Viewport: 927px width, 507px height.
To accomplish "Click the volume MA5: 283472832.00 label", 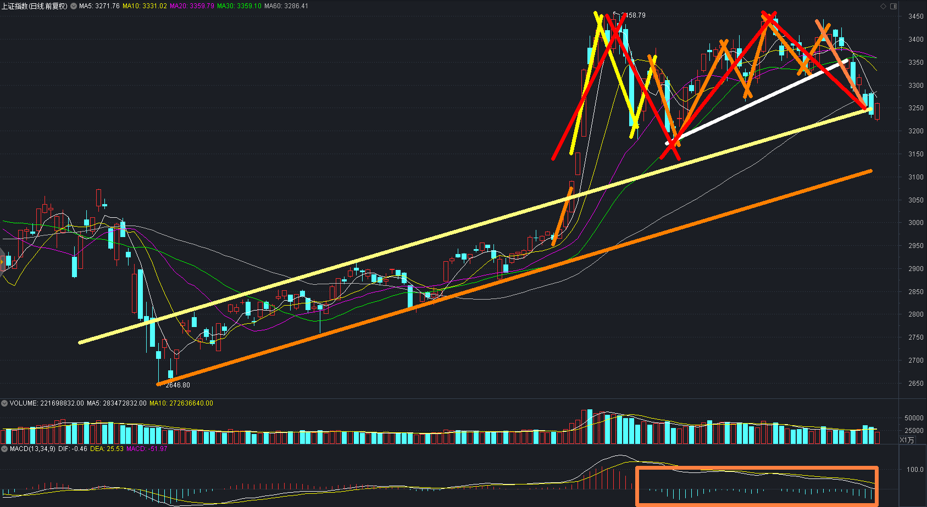I will tap(116, 403).
